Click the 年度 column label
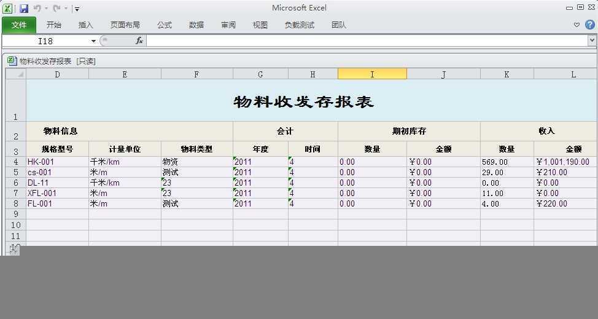 tap(260, 149)
